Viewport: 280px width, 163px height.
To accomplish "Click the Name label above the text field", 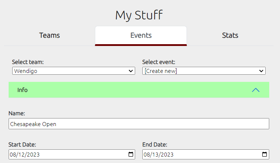I will (17, 113).
